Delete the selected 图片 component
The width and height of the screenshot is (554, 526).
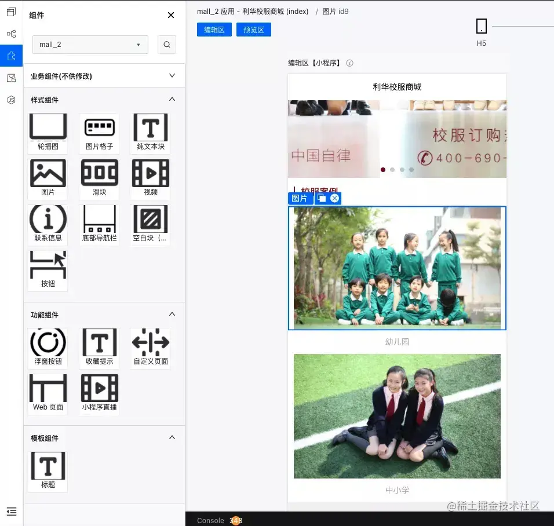click(334, 198)
